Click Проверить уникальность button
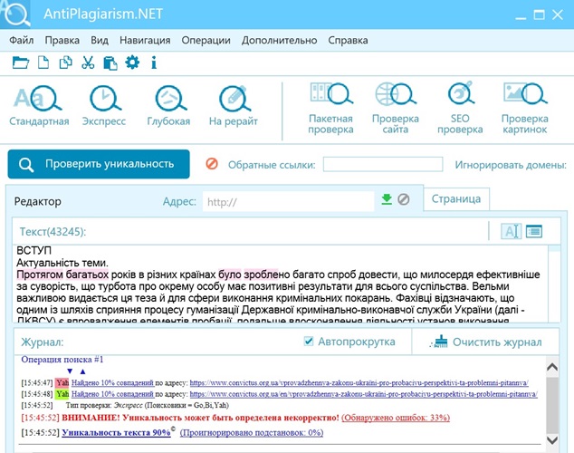 (99, 164)
